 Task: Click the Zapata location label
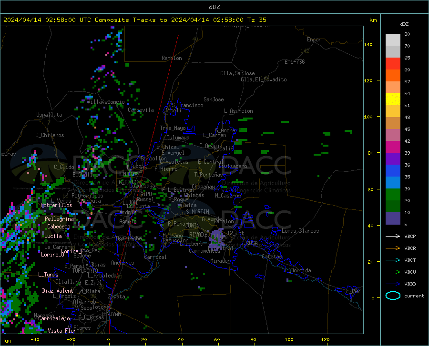[x=117, y=297]
